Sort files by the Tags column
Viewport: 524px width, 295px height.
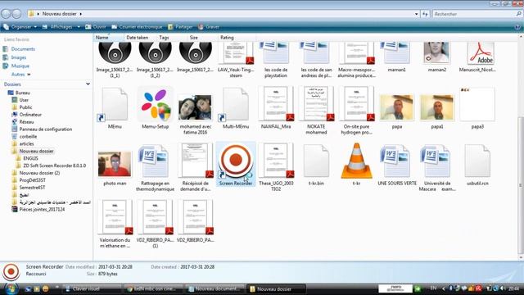(x=171, y=38)
